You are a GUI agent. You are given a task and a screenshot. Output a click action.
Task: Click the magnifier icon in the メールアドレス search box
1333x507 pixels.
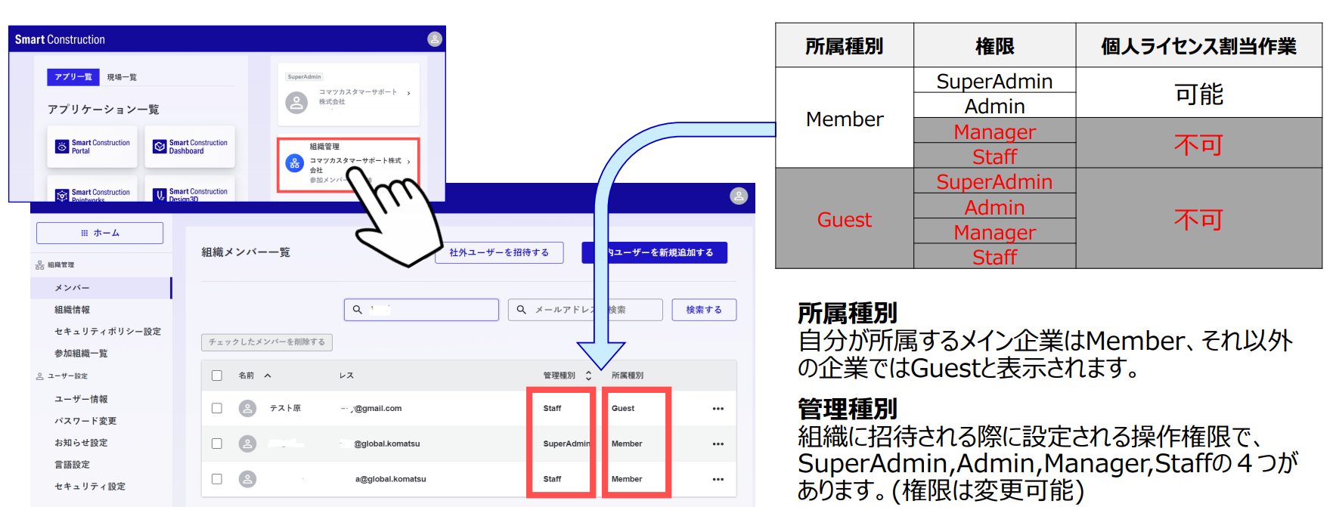(521, 310)
